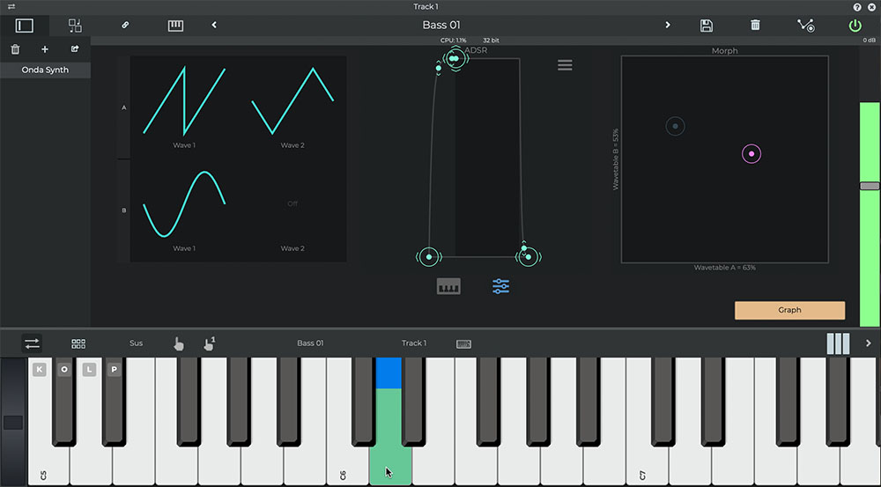Toggle the Sus sustain option
The height and width of the screenshot is (487, 881).
(x=136, y=343)
